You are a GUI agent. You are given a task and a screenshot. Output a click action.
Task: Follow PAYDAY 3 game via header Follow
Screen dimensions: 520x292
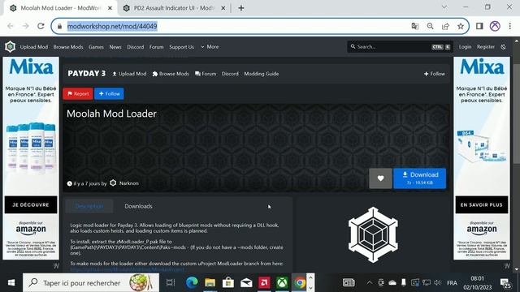coord(435,74)
